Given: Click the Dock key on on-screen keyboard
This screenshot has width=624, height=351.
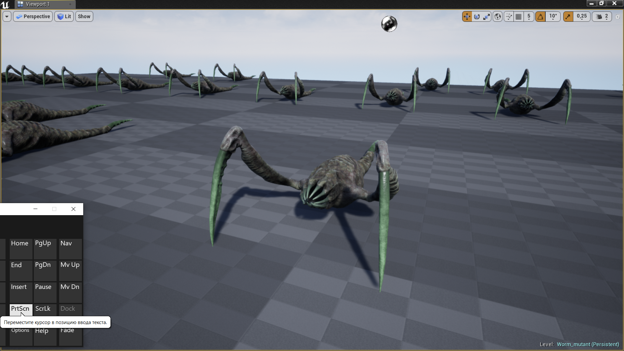Looking at the screenshot, I should [x=70, y=310].
